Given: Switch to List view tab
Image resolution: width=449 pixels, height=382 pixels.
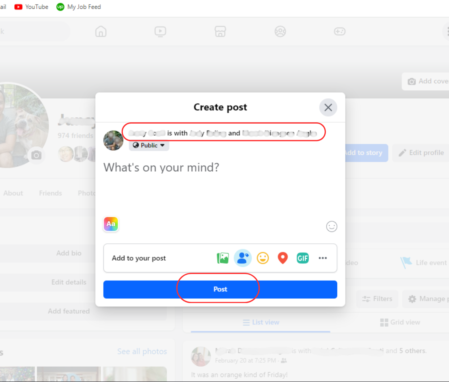Looking at the screenshot, I should point(261,322).
